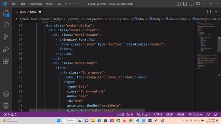The image size is (221, 124).
Task: Select the popup.html editor tab
Action: (28, 12)
